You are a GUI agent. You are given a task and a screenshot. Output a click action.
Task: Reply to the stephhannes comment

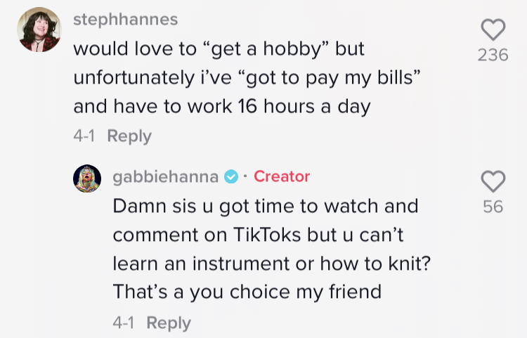[129, 136]
